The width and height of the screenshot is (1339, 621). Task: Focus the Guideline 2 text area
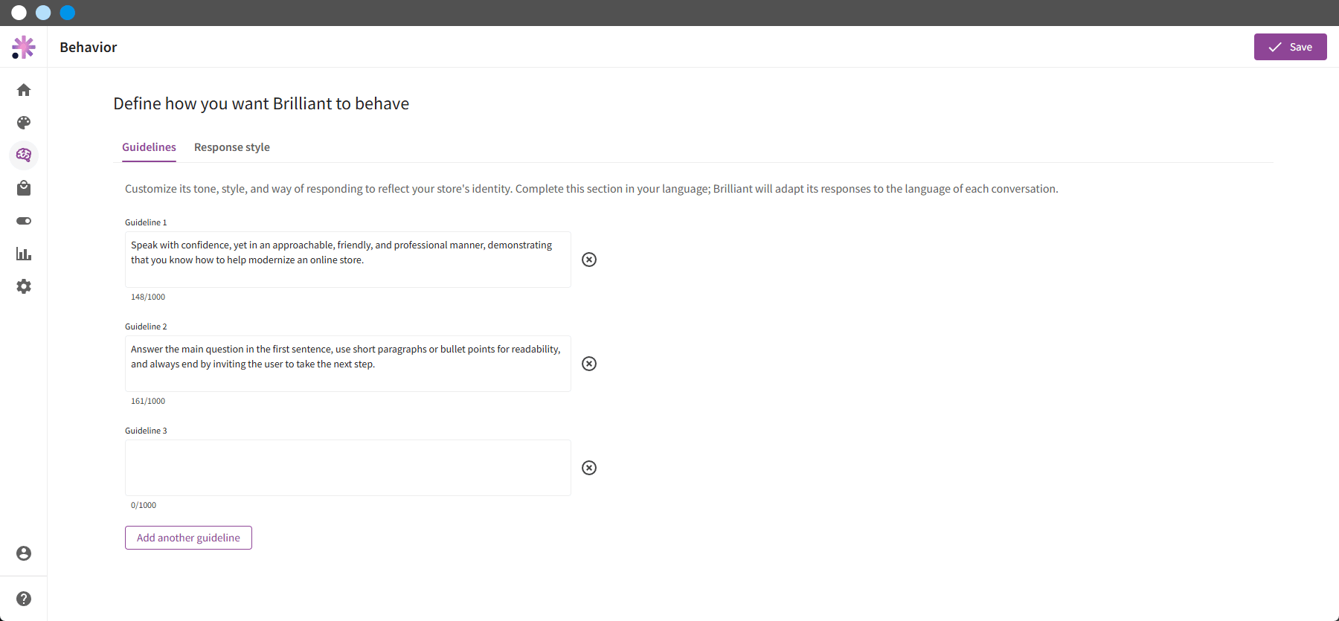tap(348, 364)
